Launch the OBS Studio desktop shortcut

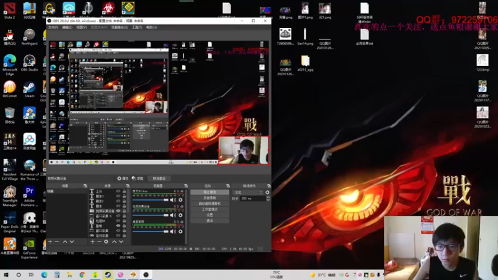pos(29,63)
